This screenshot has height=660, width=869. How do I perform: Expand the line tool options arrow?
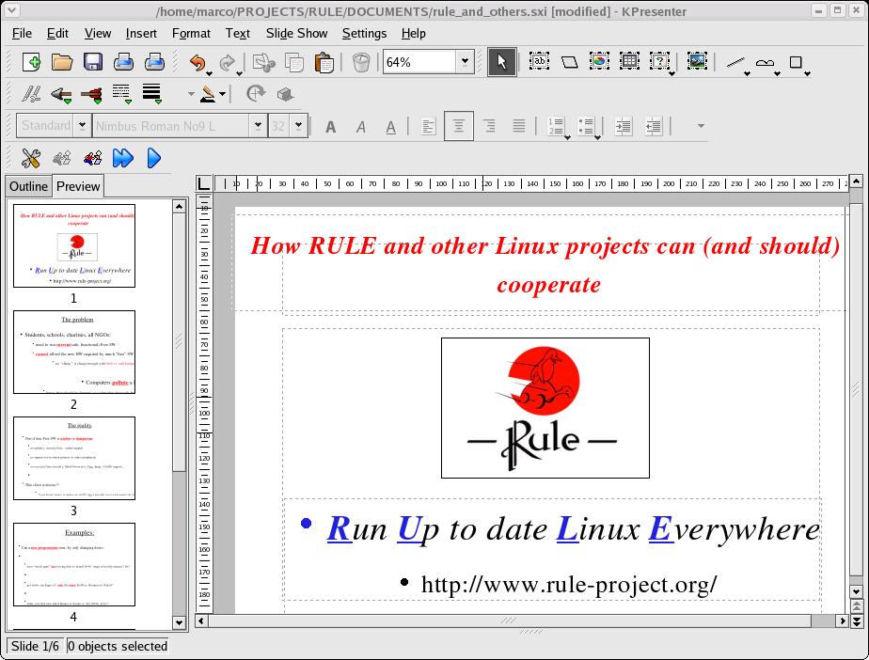[747, 73]
